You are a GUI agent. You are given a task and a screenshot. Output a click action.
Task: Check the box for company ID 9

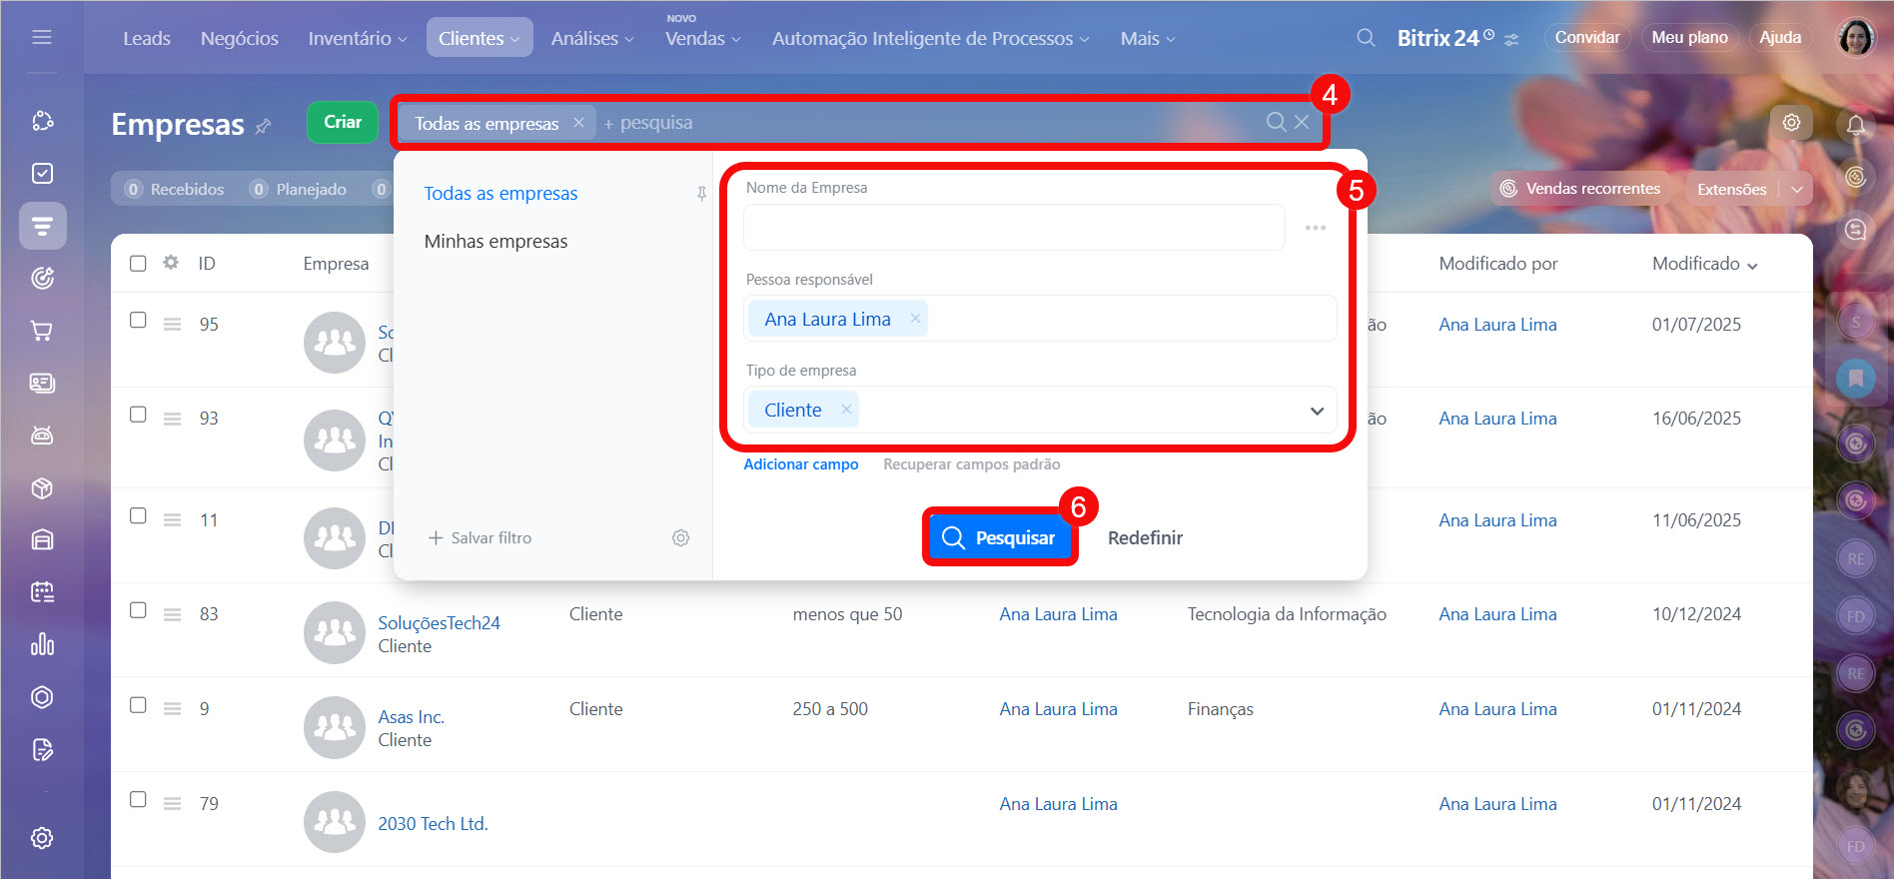pos(138,704)
